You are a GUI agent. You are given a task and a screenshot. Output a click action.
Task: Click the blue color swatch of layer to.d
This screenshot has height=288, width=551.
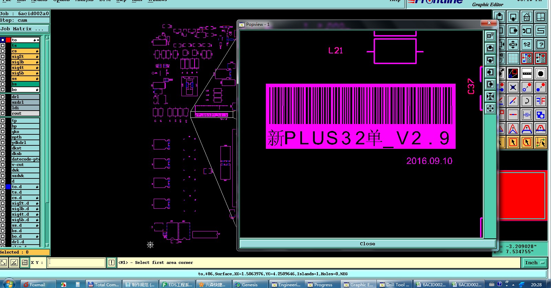8,187
